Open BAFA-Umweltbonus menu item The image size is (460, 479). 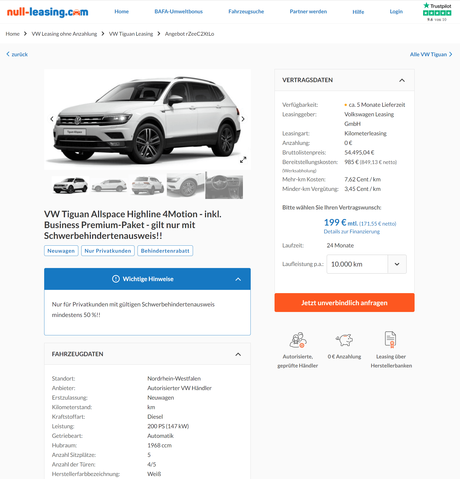click(x=178, y=12)
